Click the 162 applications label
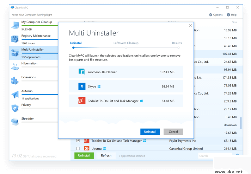 click(x=31, y=57)
